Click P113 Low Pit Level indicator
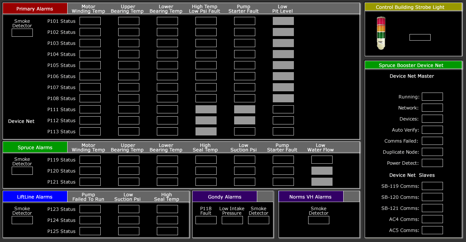This screenshot has width=466, height=242. tap(283, 132)
